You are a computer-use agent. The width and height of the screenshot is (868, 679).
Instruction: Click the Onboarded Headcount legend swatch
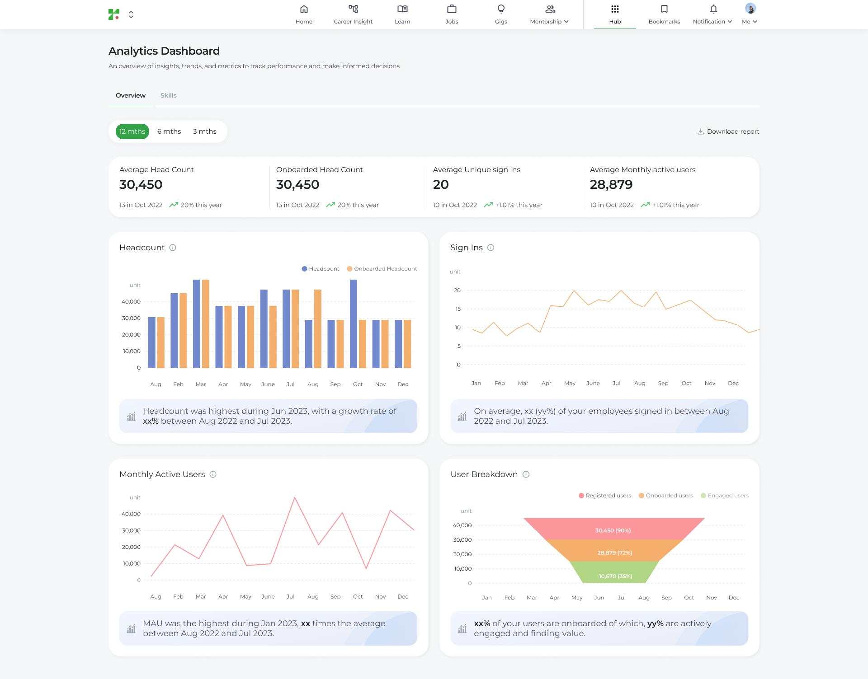point(349,269)
